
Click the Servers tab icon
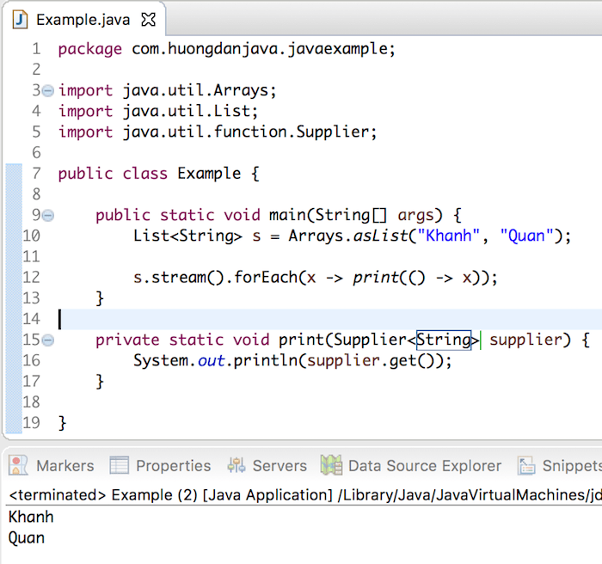pyautogui.click(x=236, y=465)
